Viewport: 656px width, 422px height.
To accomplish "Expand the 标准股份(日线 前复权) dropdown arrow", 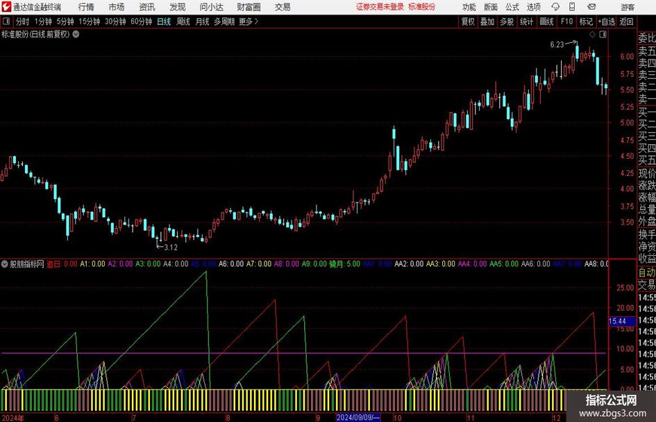I will coord(76,34).
